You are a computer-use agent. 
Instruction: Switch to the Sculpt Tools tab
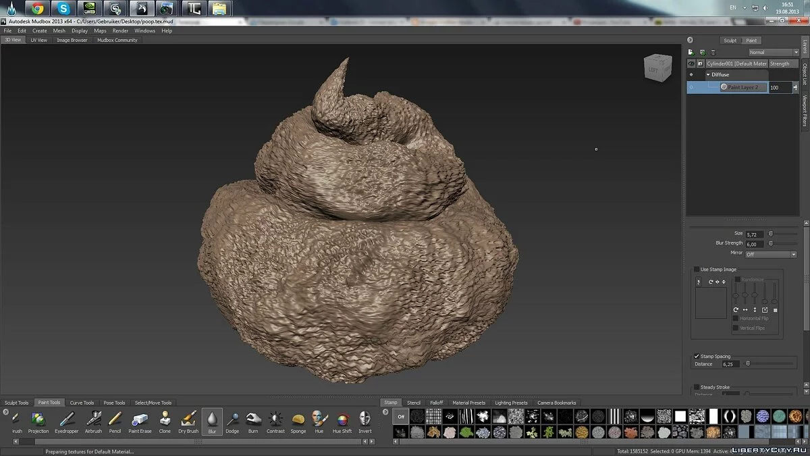[x=16, y=403]
